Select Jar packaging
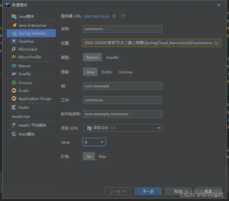Viewport: 229px width, 201px height. pyautogui.click(x=89, y=156)
